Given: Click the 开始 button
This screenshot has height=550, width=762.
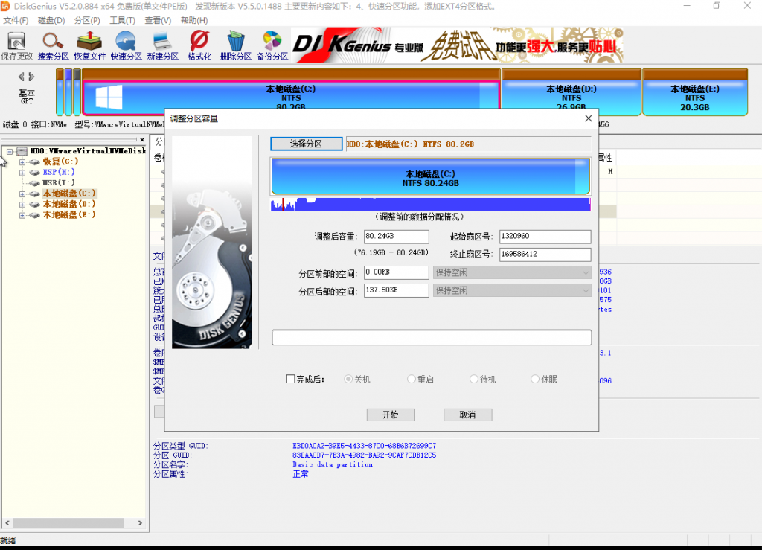Looking at the screenshot, I should coord(391,415).
